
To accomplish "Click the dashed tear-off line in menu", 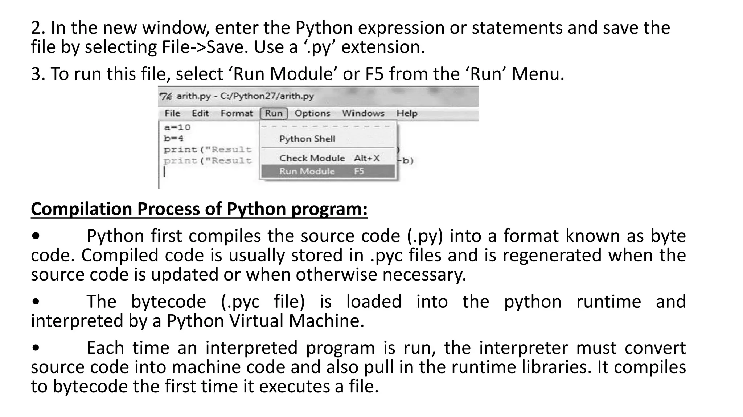I will point(326,126).
